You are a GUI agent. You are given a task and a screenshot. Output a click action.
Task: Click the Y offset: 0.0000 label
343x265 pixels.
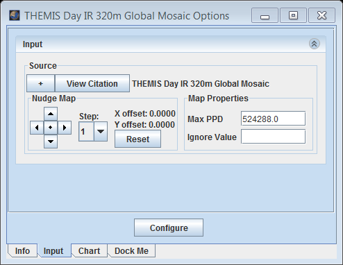click(144, 125)
